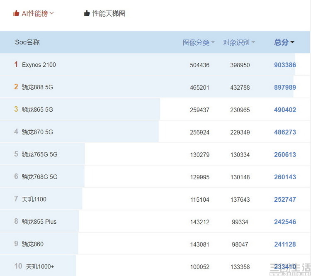This screenshot has width=311, height=276.
Task: Click total score 242546
Action: click(x=285, y=222)
